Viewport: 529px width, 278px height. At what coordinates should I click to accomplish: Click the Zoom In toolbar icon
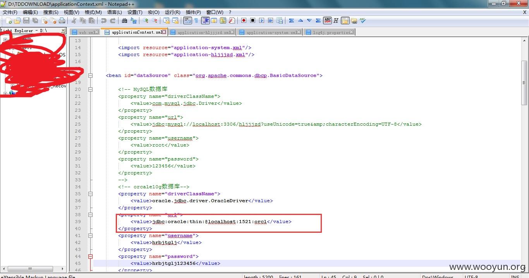[146, 20]
